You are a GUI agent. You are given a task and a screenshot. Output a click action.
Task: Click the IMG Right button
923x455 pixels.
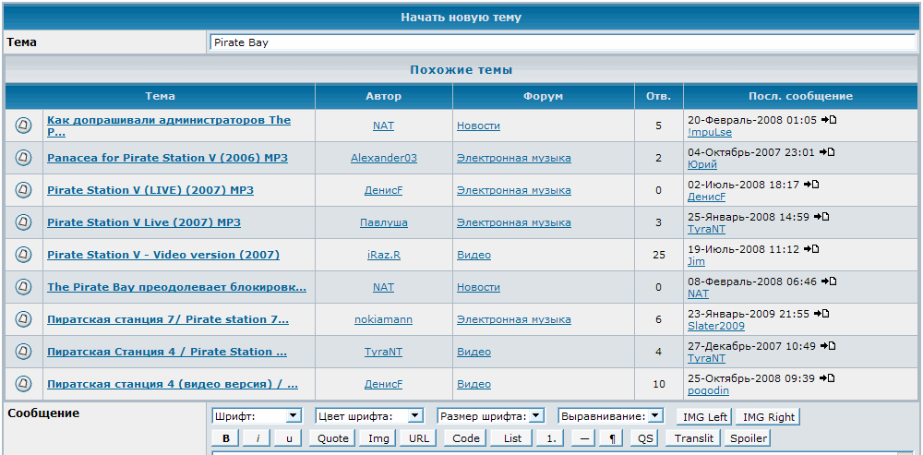tap(768, 417)
